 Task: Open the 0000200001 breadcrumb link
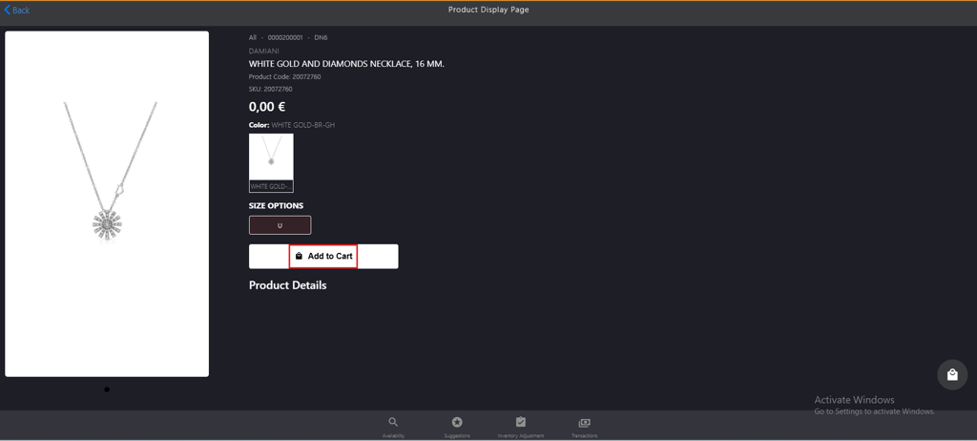(x=285, y=37)
